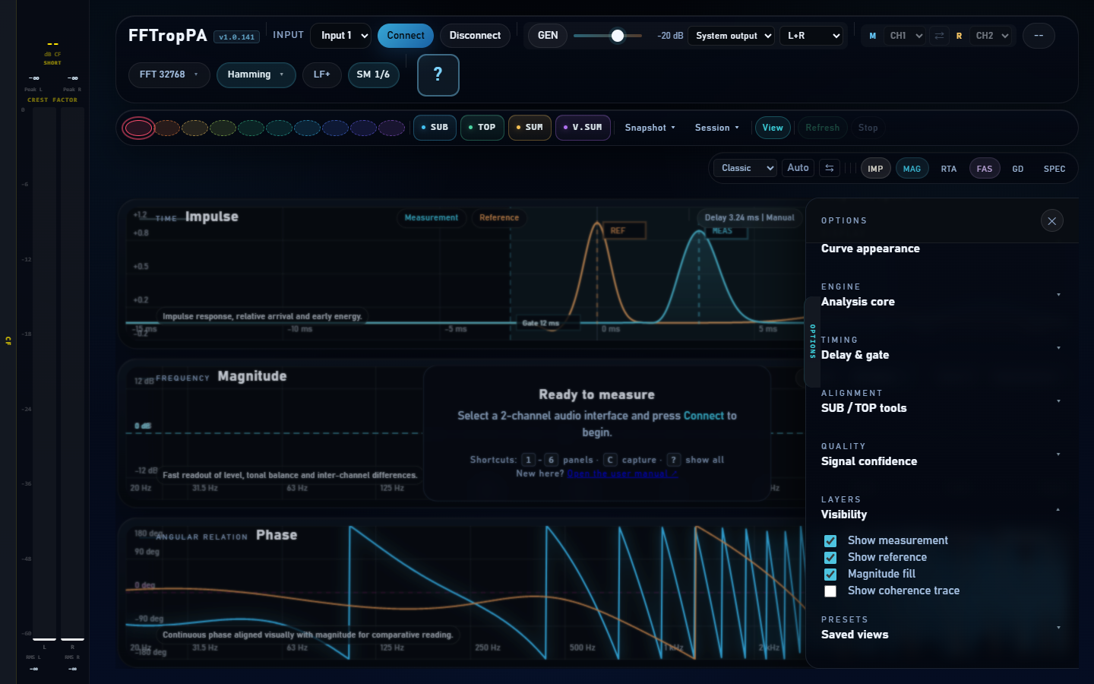Viewport: 1094px width, 684px height.
Task: Turn on the GEN generator button
Action: click(548, 36)
